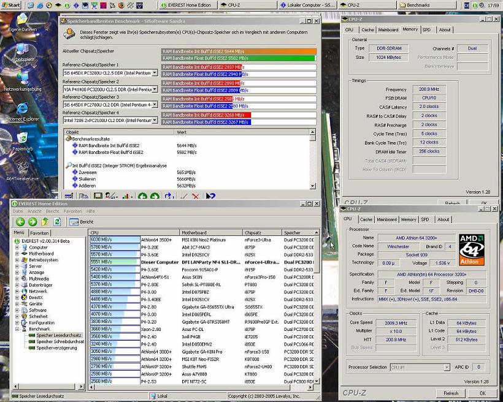
Task: Click the EVEREST refresh icon
Action: [57, 222]
